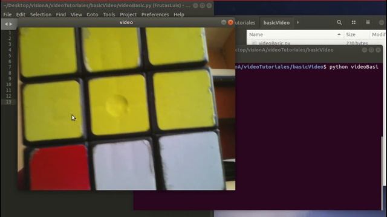Open the View menu
This screenshot has width=387, height=217.
point(76,14)
